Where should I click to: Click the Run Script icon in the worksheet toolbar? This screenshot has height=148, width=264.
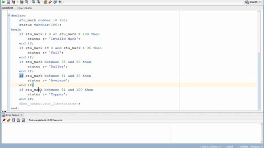coord(8,2)
